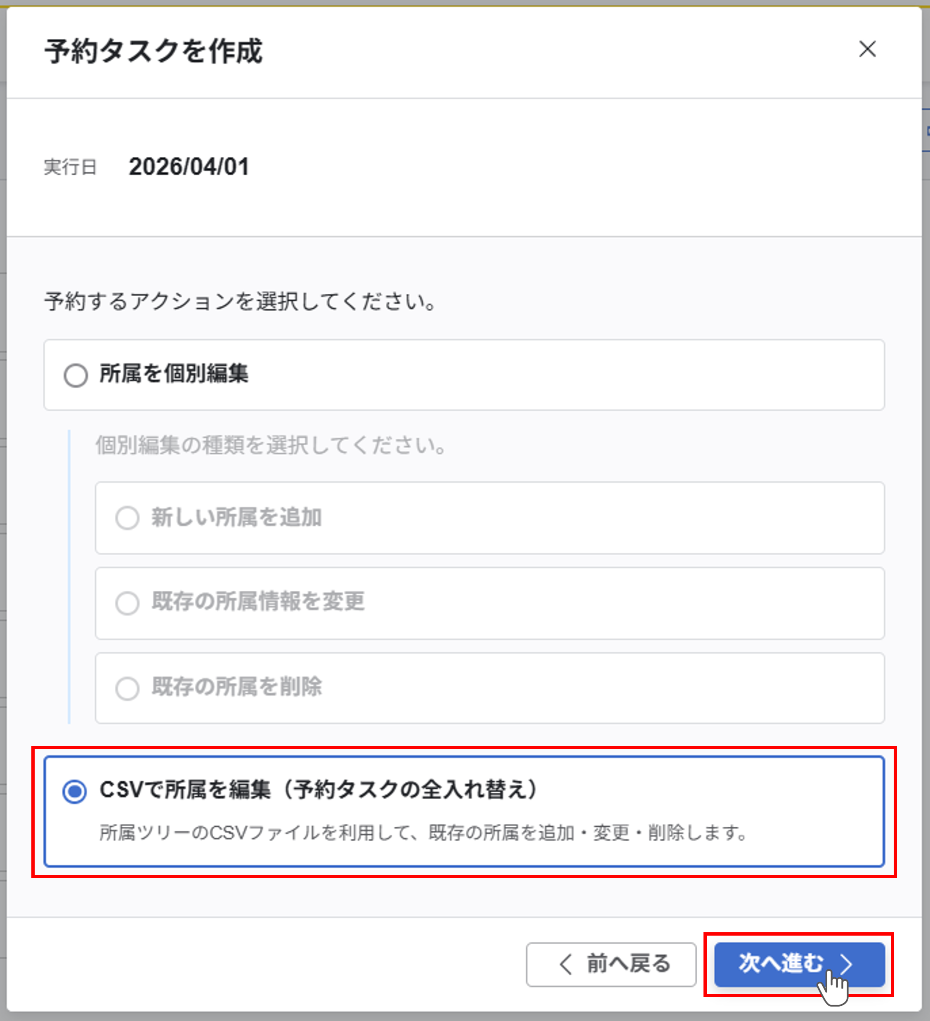Choose the 新しい所属を追加 radio circle
The height and width of the screenshot is (1021, 930).
pos(127,518)
